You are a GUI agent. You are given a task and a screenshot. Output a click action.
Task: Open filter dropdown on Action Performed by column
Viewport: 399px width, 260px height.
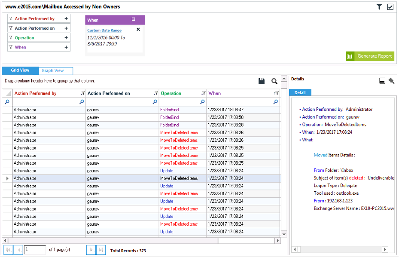point(82,93)
